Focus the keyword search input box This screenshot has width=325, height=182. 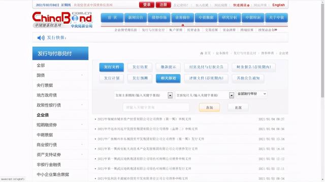pyautogui.click(x=156, y=108)
